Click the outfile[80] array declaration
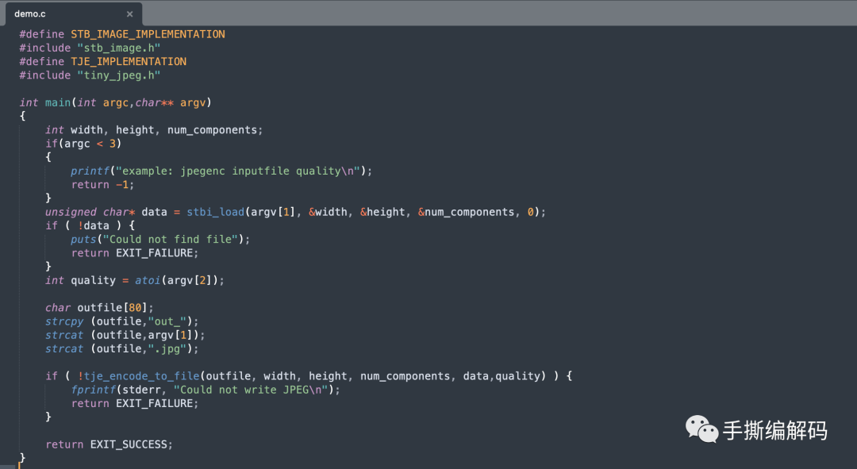The width and height of the screenshot is (857, 469). (x=115, y=307)
